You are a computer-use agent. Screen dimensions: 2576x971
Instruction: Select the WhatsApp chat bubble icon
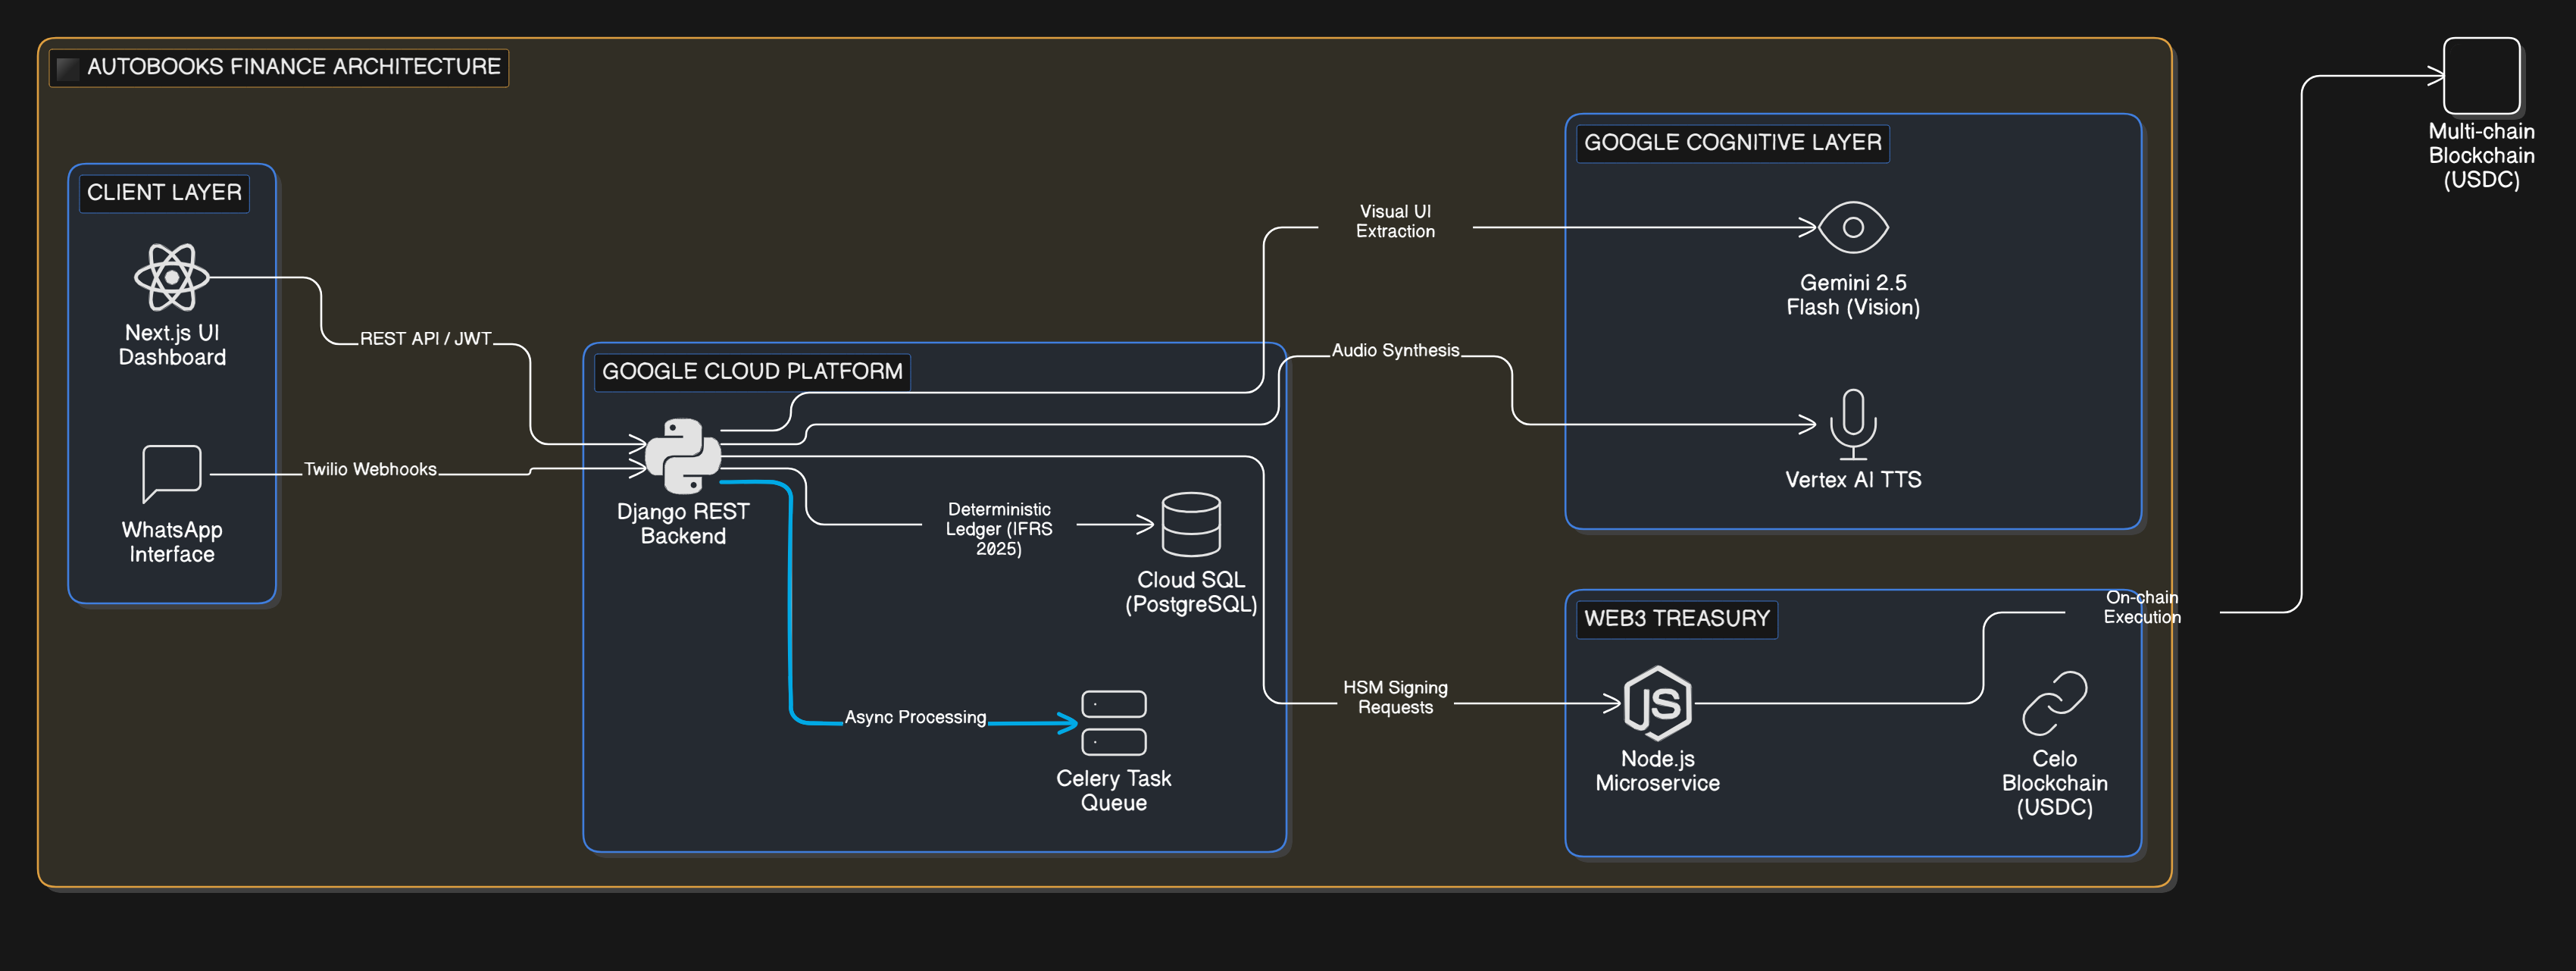[x=172, y=472]
